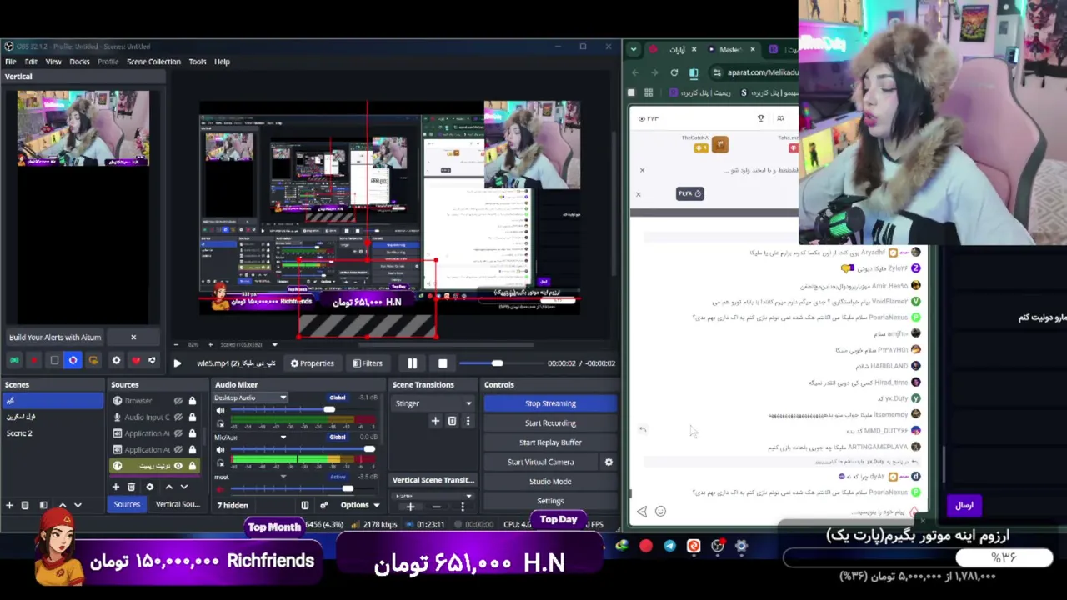The height and width of the screenshot is (600, 1067).
Task: Open the transition properties three-dot menu
Action: (468, 422)
